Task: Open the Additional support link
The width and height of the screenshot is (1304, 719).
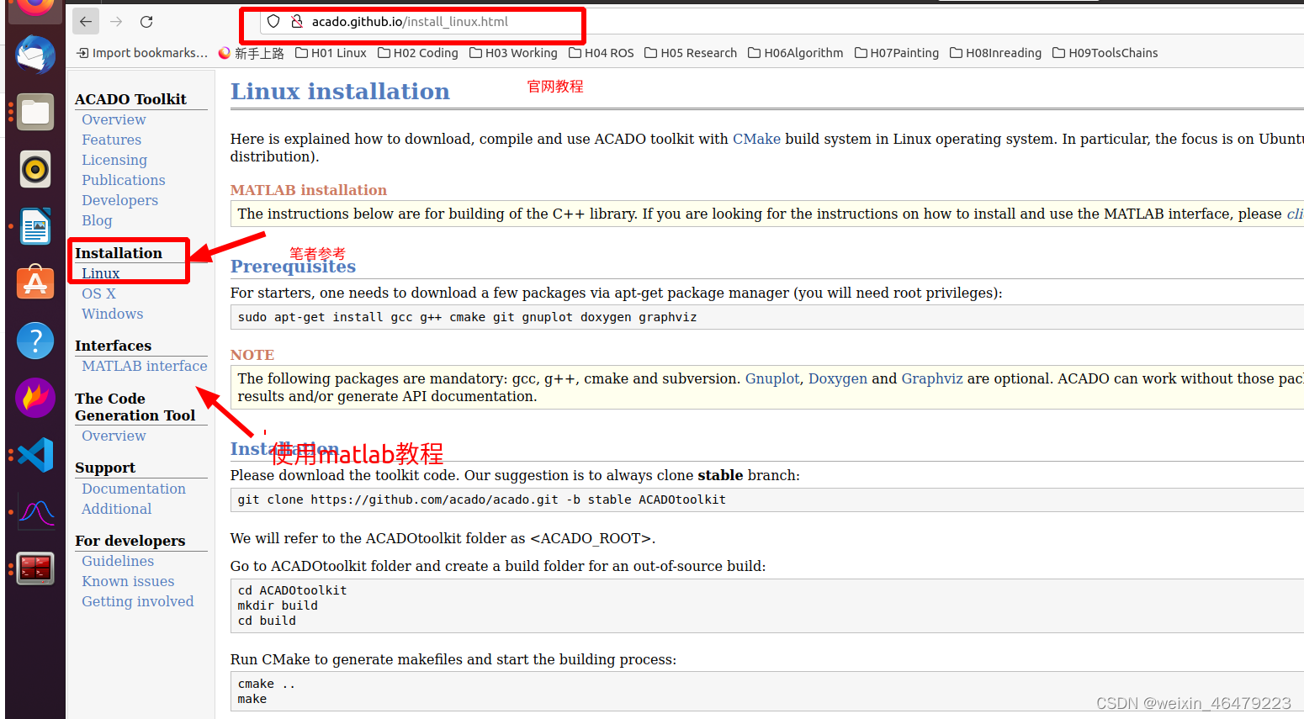Action: [116, 509]
